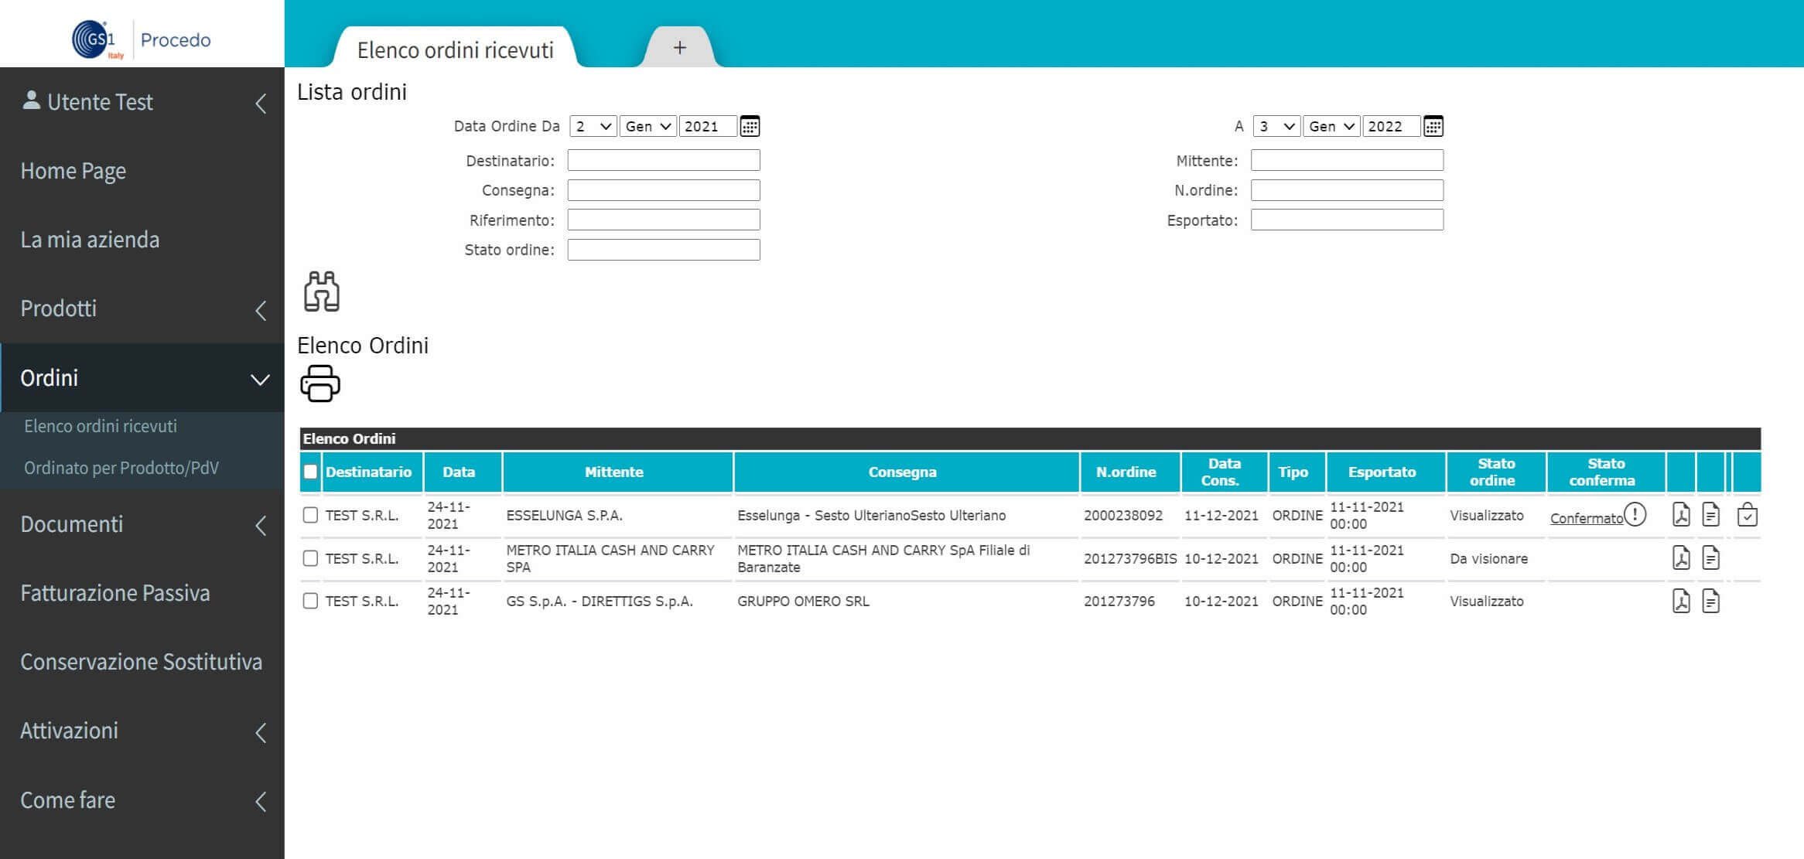Open calendar picker for Data Ordine Da
This screenshot has height=859, width=1804.
click(x=750, y=126)
